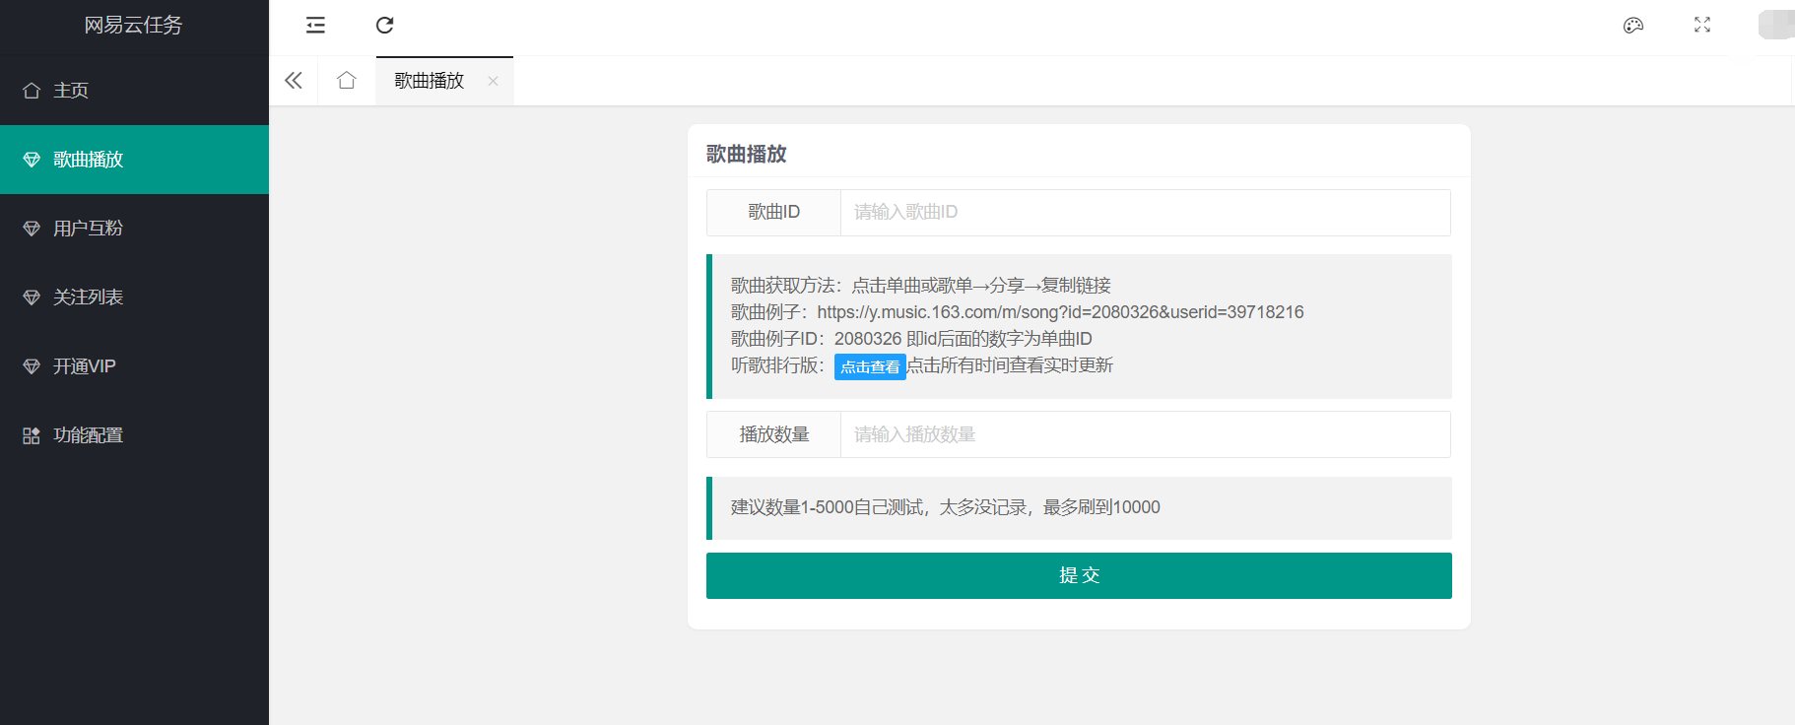The image size is (1795, 725).
Task: Click the 提交 submit button
Action: click(x=1079, y=575)
